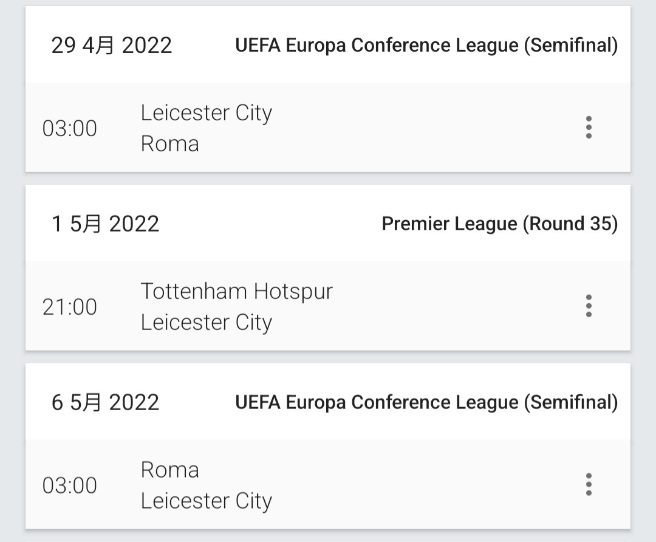The height and width of the screenshot is (542, 656).
Task: Open three-dot menu for Leicester City vs Roma
Action: click(x=589, y=127)
